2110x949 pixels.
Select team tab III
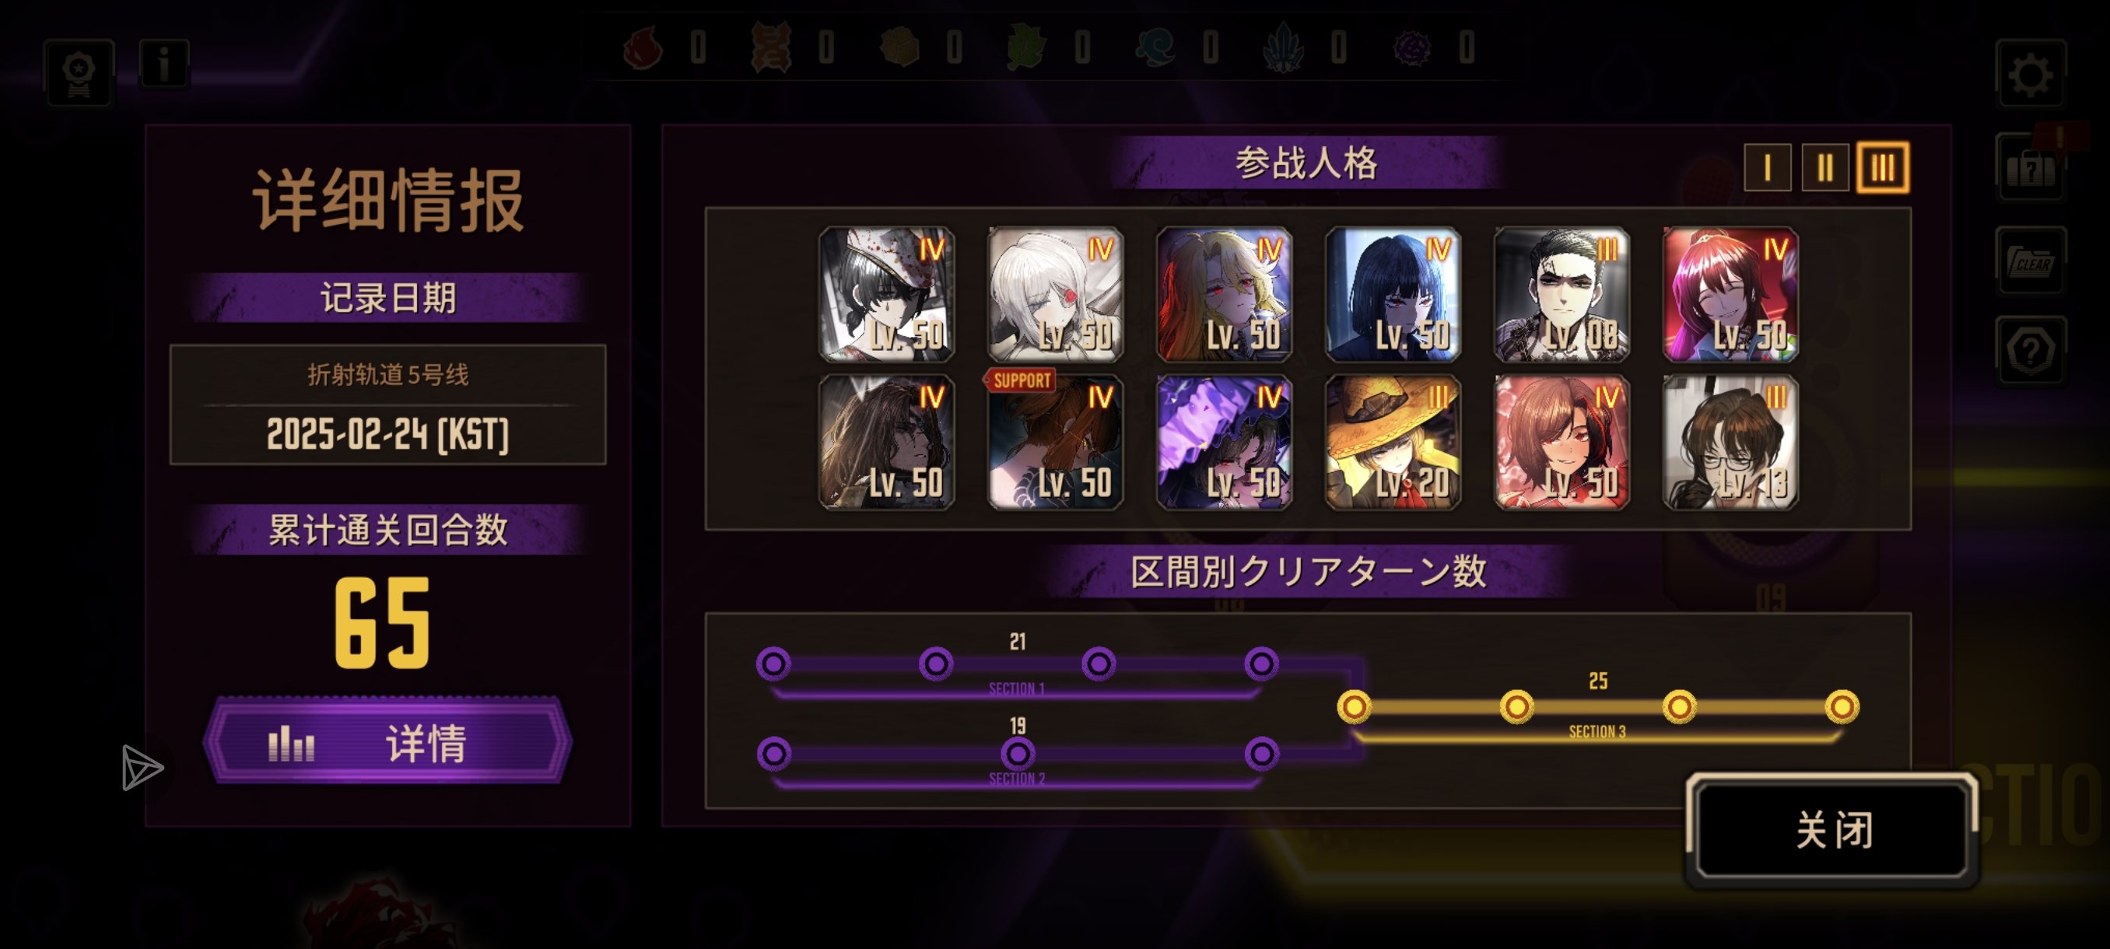pos(1882,168)
